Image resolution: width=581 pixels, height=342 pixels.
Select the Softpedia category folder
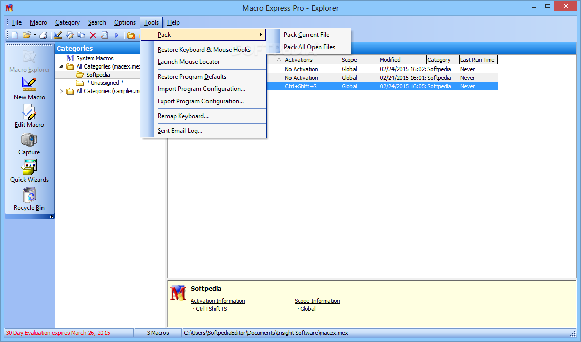click(98, 75)
